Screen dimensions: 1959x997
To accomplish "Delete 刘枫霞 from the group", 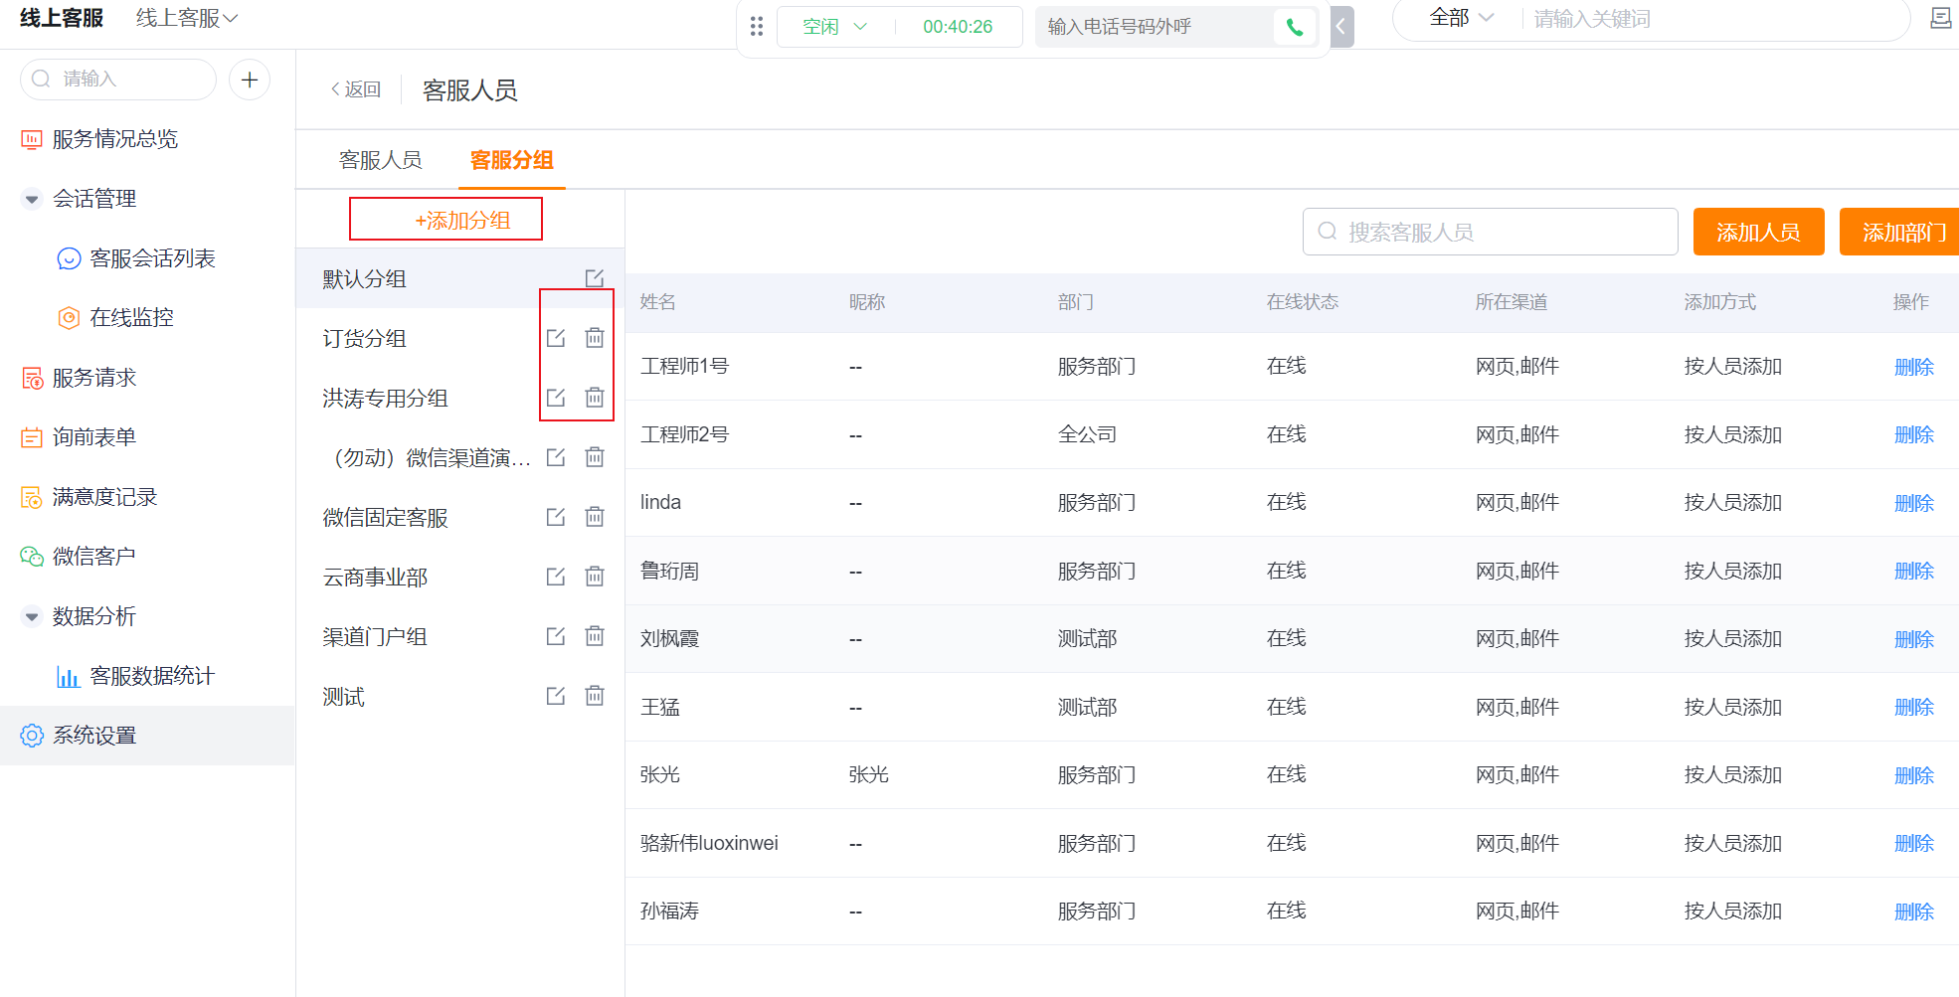I will [1914, 639].
